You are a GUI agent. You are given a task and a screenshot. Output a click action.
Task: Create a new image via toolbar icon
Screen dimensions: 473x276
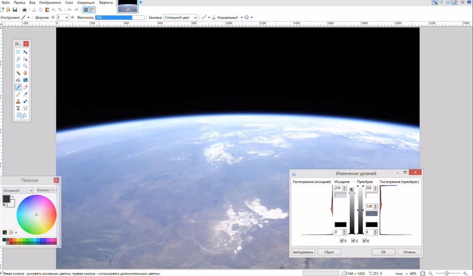(x=2, y=9)
